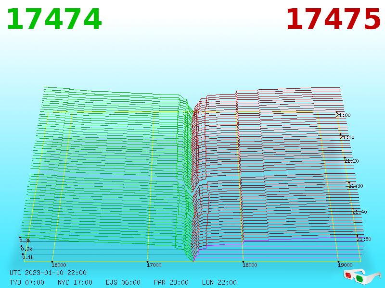Select the 18000 price axis label

(250, 265)
